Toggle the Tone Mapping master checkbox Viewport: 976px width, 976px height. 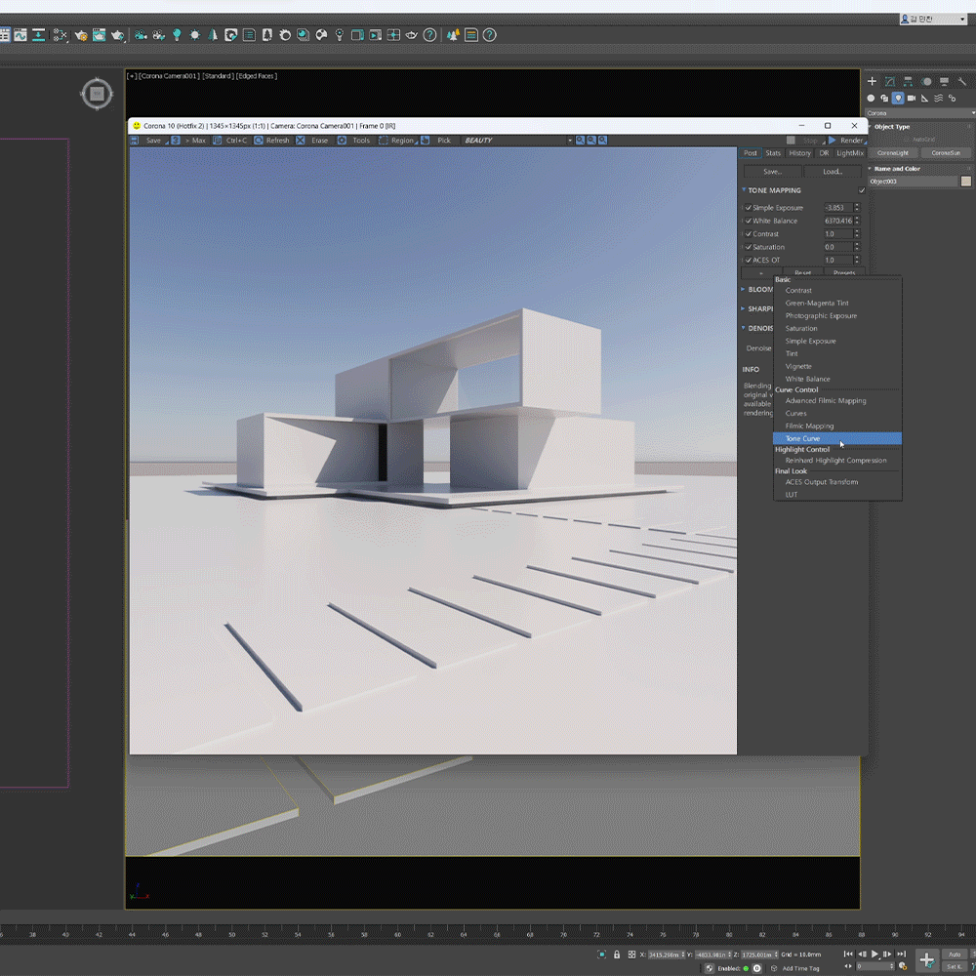861,190
